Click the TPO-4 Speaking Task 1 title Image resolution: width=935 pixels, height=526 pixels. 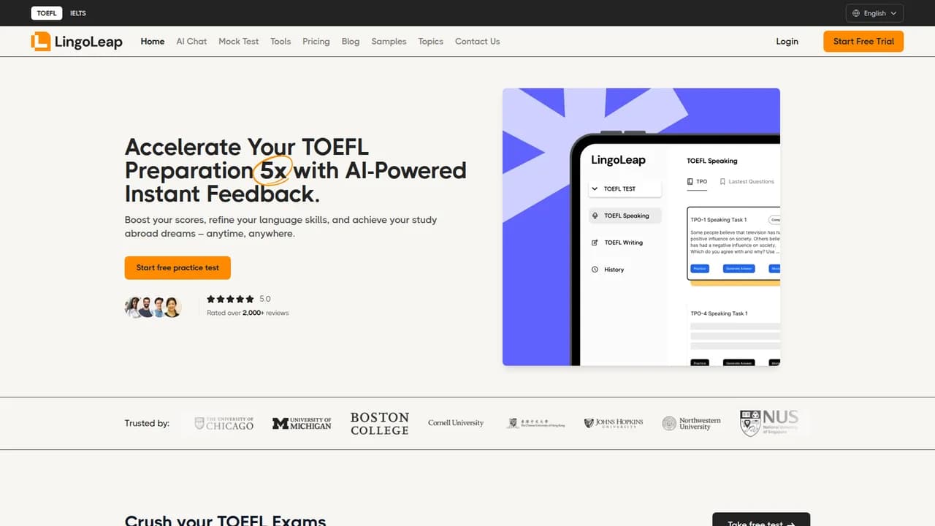click(x=719, y=313)
